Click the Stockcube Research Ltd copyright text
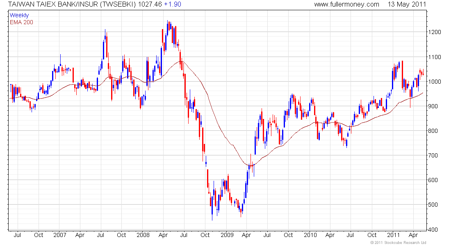The width and height of the screenshot is (451, 246). coord(399,243)
